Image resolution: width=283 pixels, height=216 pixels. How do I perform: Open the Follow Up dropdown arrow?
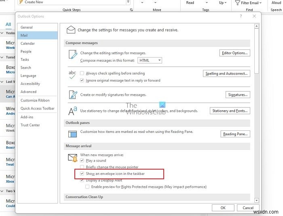pyautogui.click(x=226, y=3)
